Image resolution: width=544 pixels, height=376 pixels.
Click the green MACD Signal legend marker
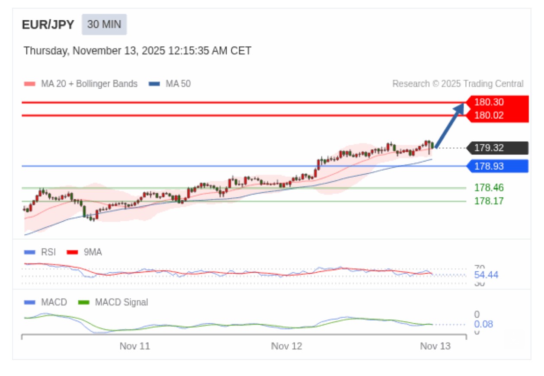(x=83, y=303)
